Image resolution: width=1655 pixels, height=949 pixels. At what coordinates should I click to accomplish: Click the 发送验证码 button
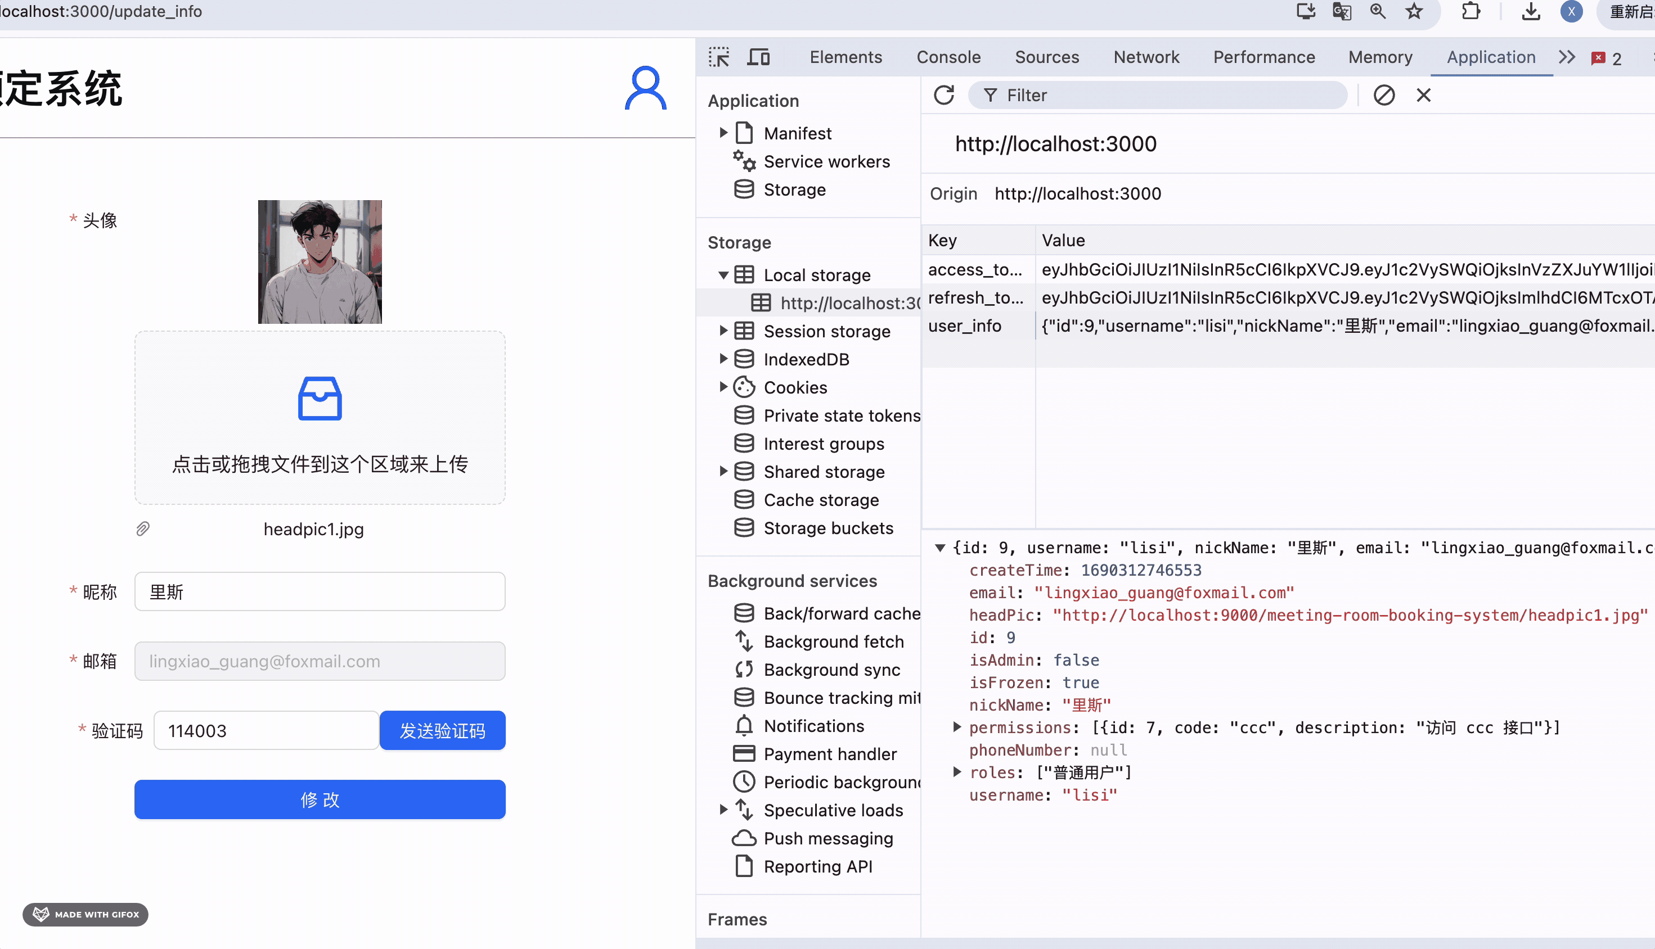442,731
